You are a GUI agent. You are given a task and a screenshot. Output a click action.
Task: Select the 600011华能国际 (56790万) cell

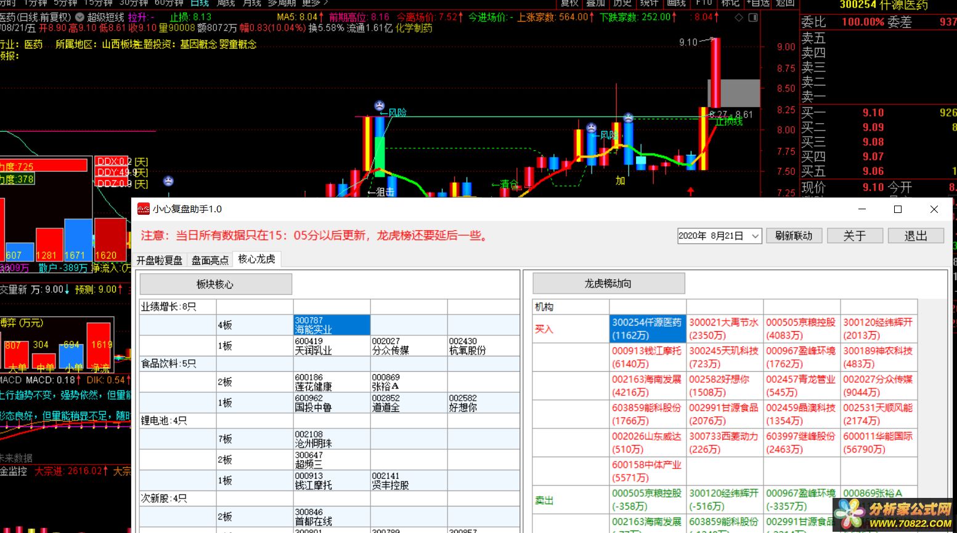879,443
